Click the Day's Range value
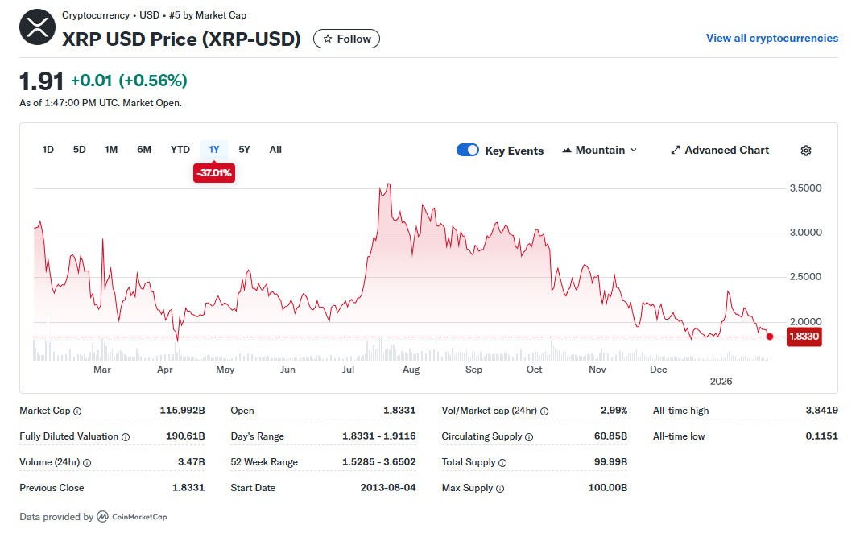 [379, 436]
